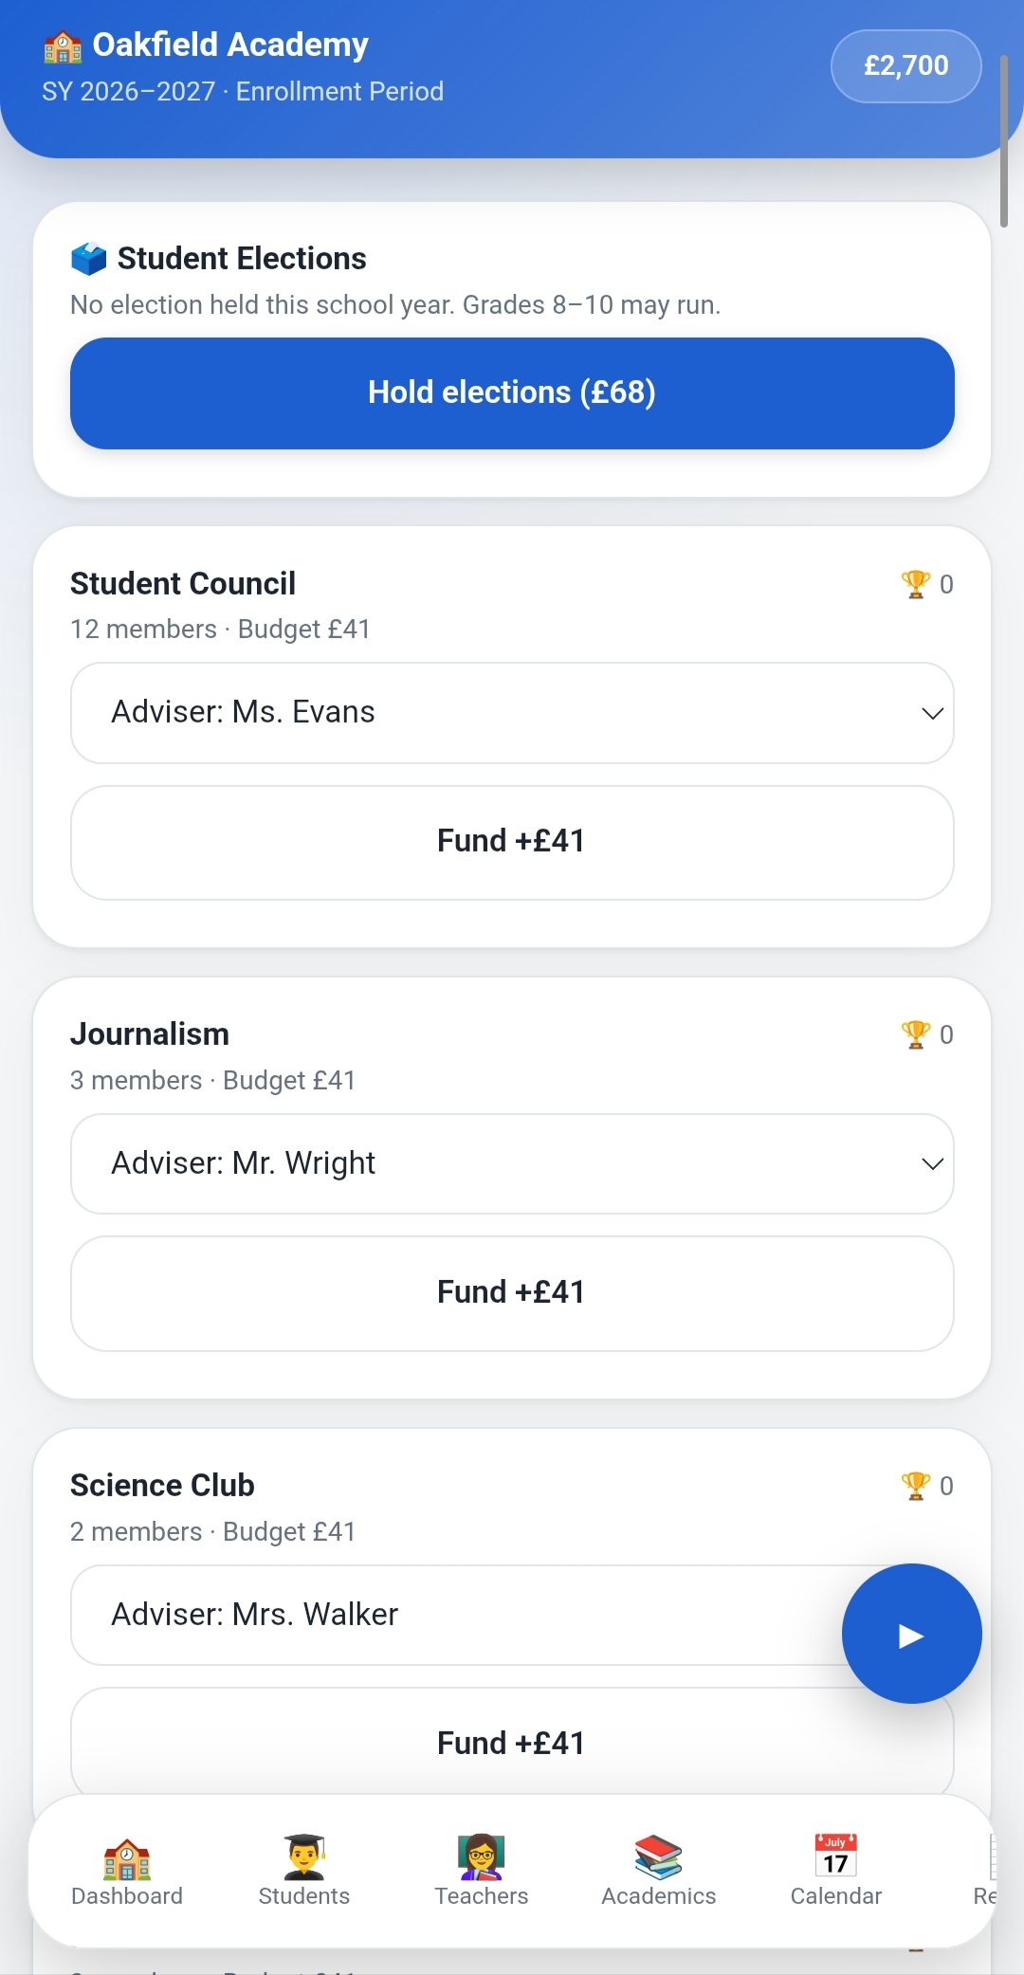Click the vertical page scrollbar
The width and height of the screenshot is (1024, 1975).
coord(1004,140)
